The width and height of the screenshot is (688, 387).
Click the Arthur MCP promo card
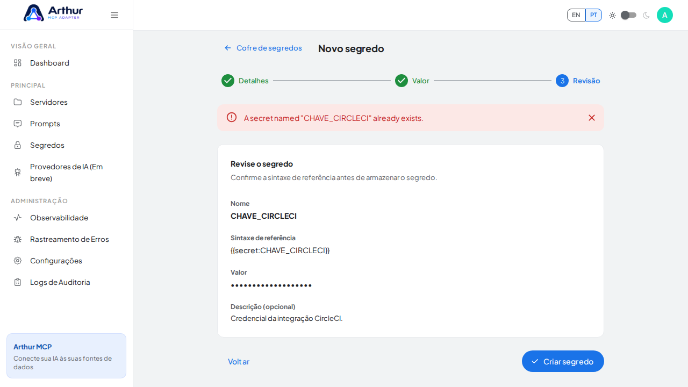pyautogui.click(x=66, y=356)
